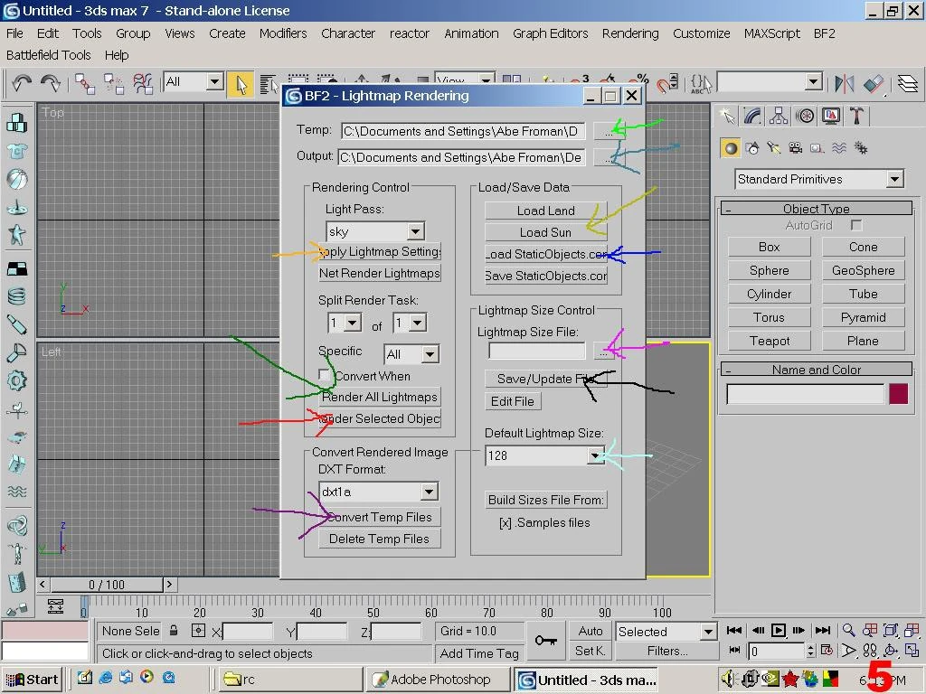The width and height of the screenshot is (926, 694).
Task: Open the Hierarchy panel tab icon
Action: tap(779, 116)
